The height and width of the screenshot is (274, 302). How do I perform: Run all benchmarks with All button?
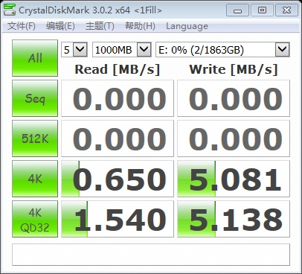click(35, 58)
